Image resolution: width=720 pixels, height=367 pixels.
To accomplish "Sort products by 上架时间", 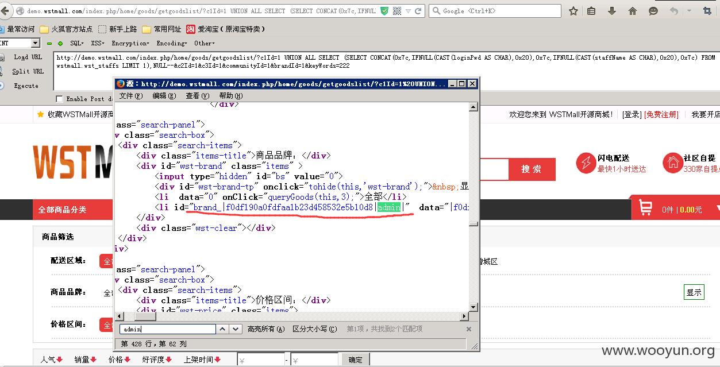I will click(x=202, y=360).
